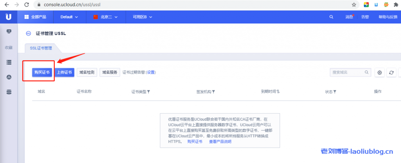Open the database icon in left sidebar
Viewport: 401px width, 163px height.
coord(9,92)
